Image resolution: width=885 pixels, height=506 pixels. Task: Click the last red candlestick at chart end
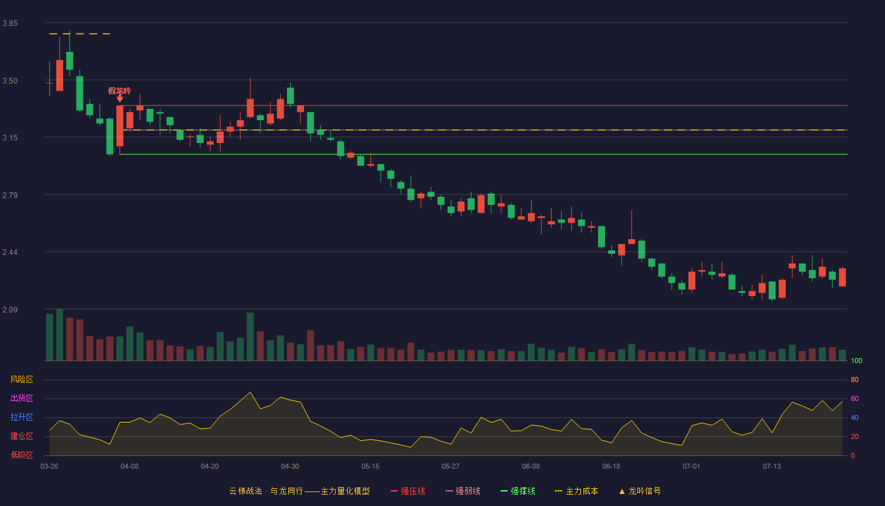[x=842, y=277]
